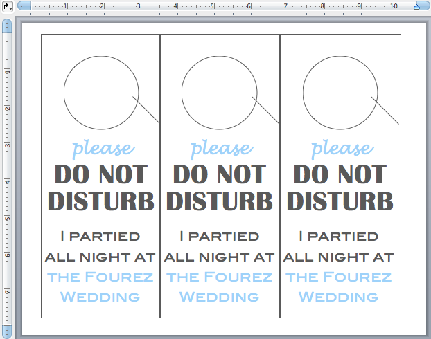The image size is (431, 339).
Task: Open the tab stop type selector
Action: (8, 7)
